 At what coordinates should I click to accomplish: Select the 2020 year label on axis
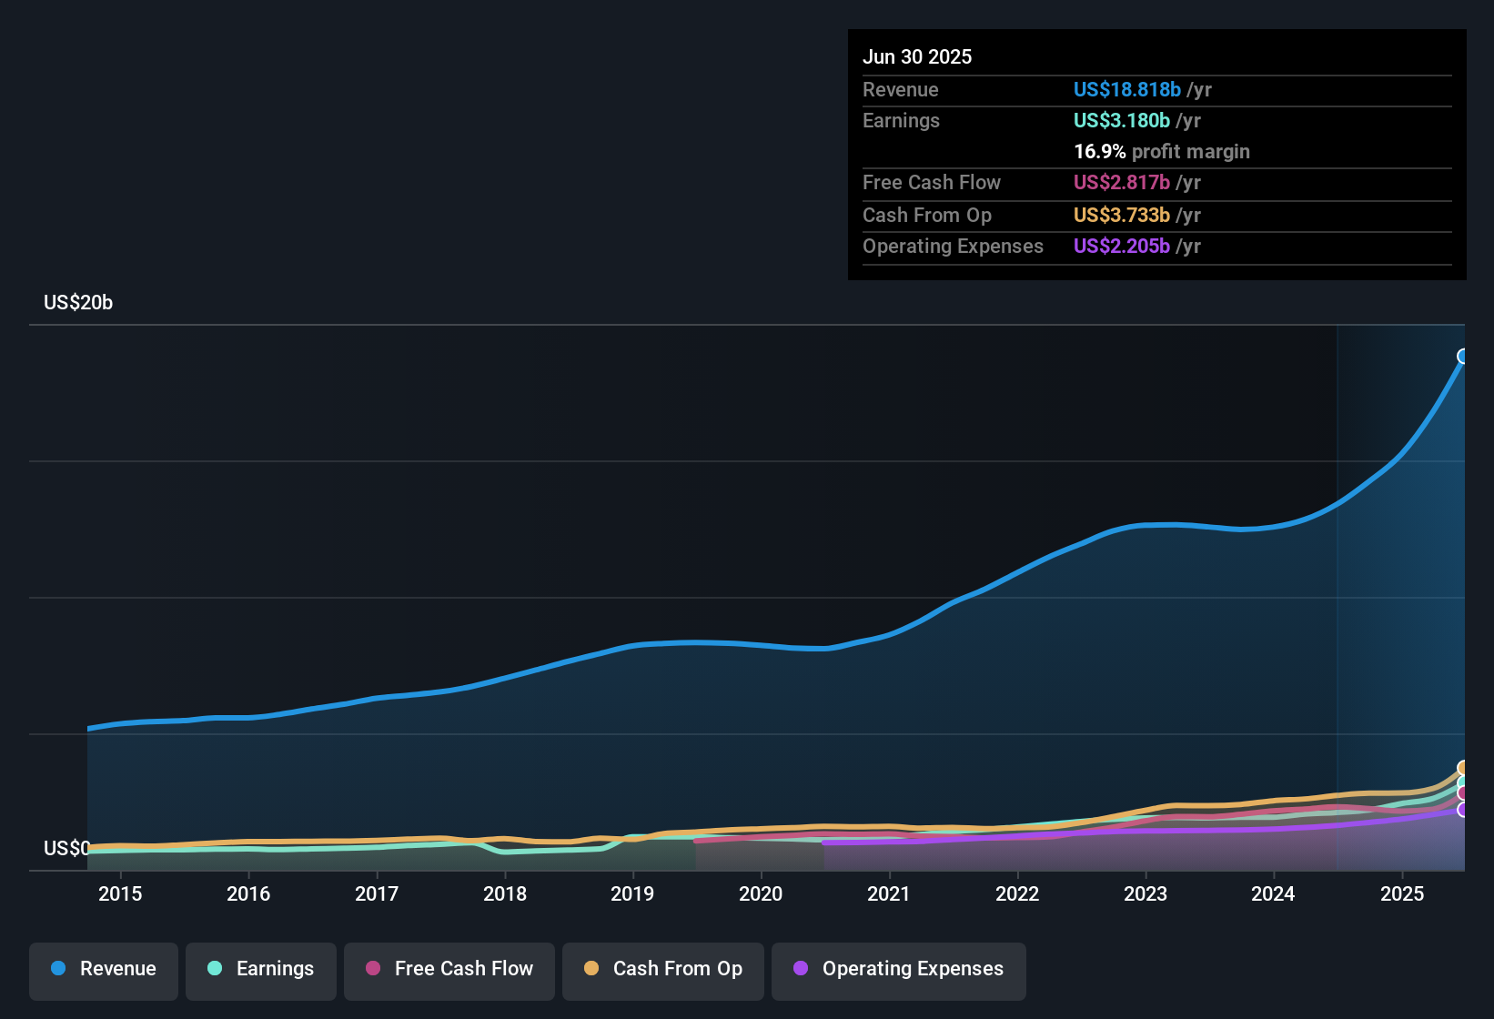(x=762, y=893)
